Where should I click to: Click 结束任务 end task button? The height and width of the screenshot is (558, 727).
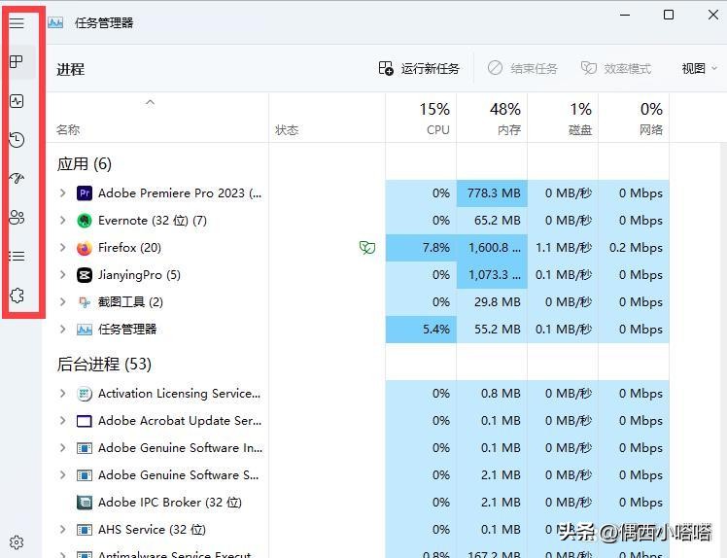click(523, 69)
